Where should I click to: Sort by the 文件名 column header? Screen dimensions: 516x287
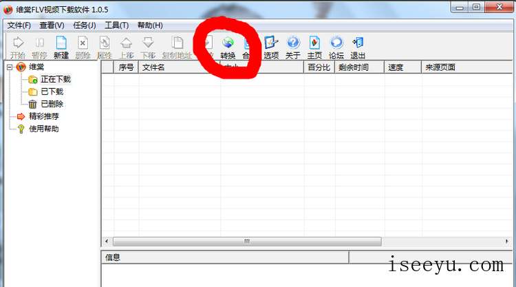click(x=180, y=67)
